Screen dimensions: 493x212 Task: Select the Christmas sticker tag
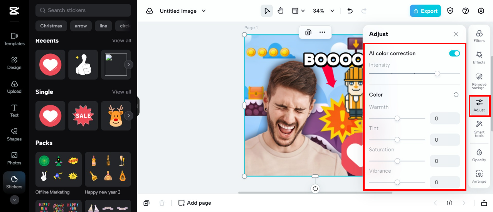tap(51, 26)
